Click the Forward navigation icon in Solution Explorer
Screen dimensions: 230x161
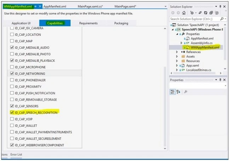click(x=178, y=13)
